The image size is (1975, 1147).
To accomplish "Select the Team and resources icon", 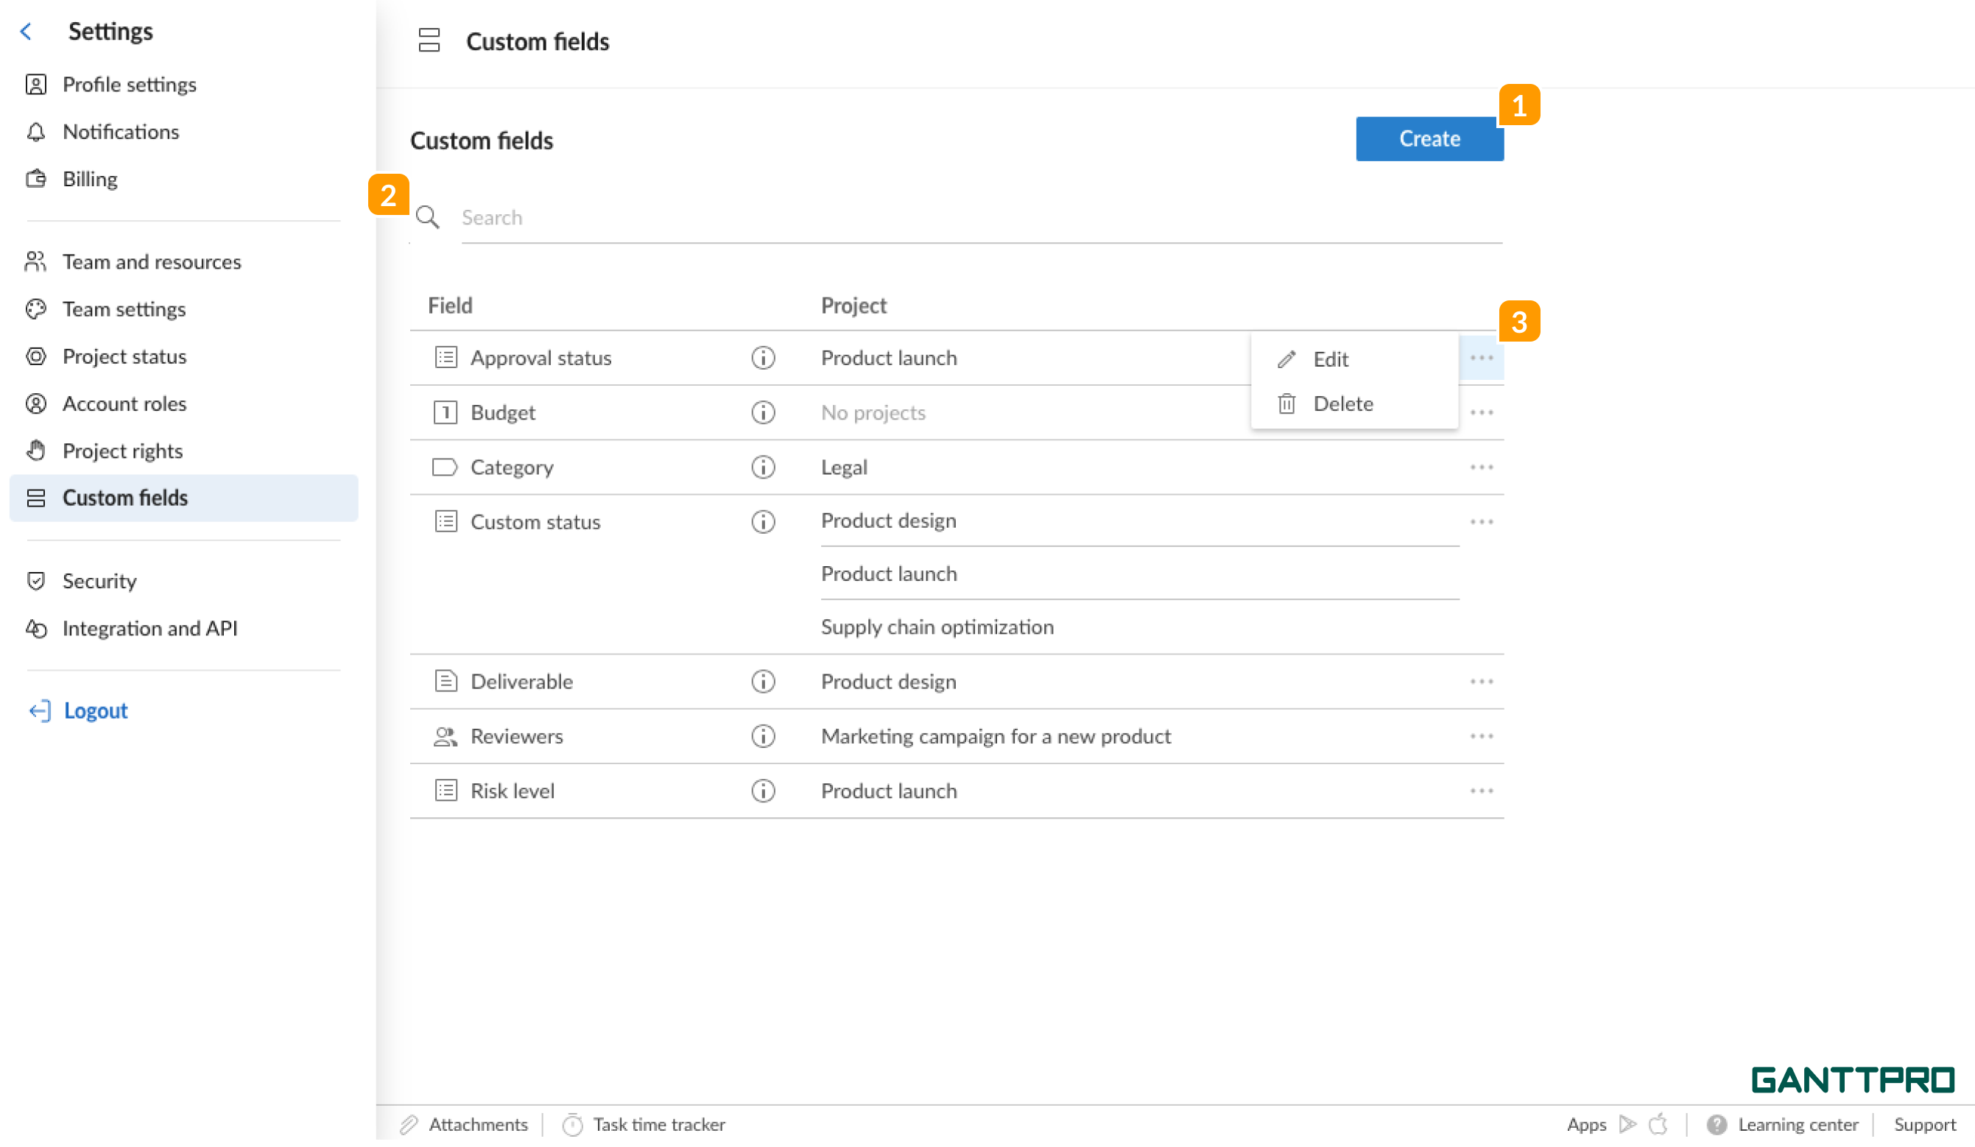I will point(36,261).
